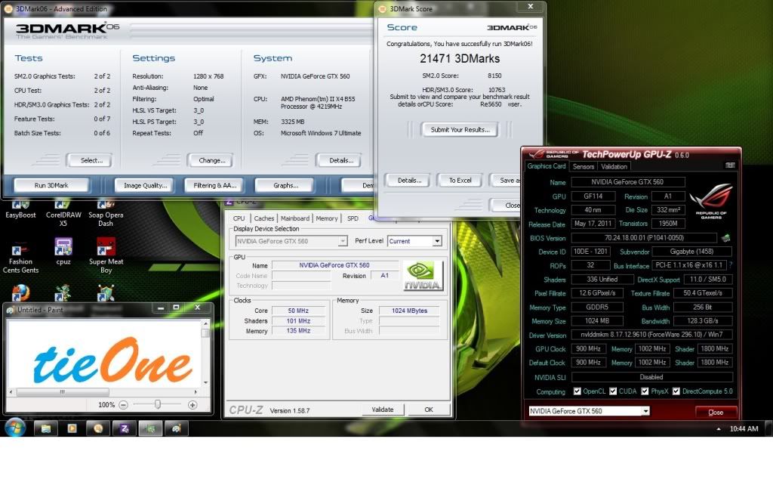
Task: Open the Fashion Cents Gents shortcut
Action: (x=20, y=257)
